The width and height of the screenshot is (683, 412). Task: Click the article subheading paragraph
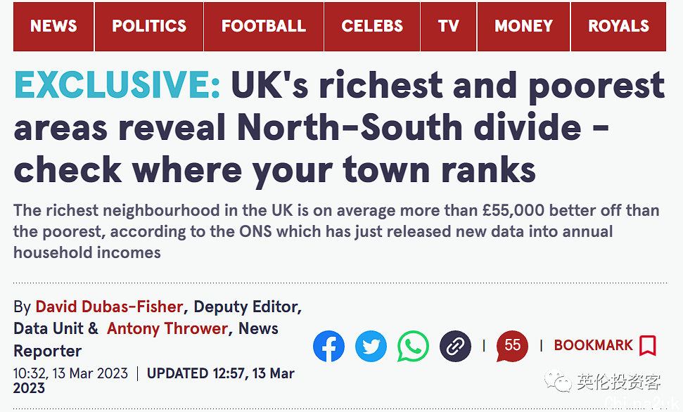336,231
